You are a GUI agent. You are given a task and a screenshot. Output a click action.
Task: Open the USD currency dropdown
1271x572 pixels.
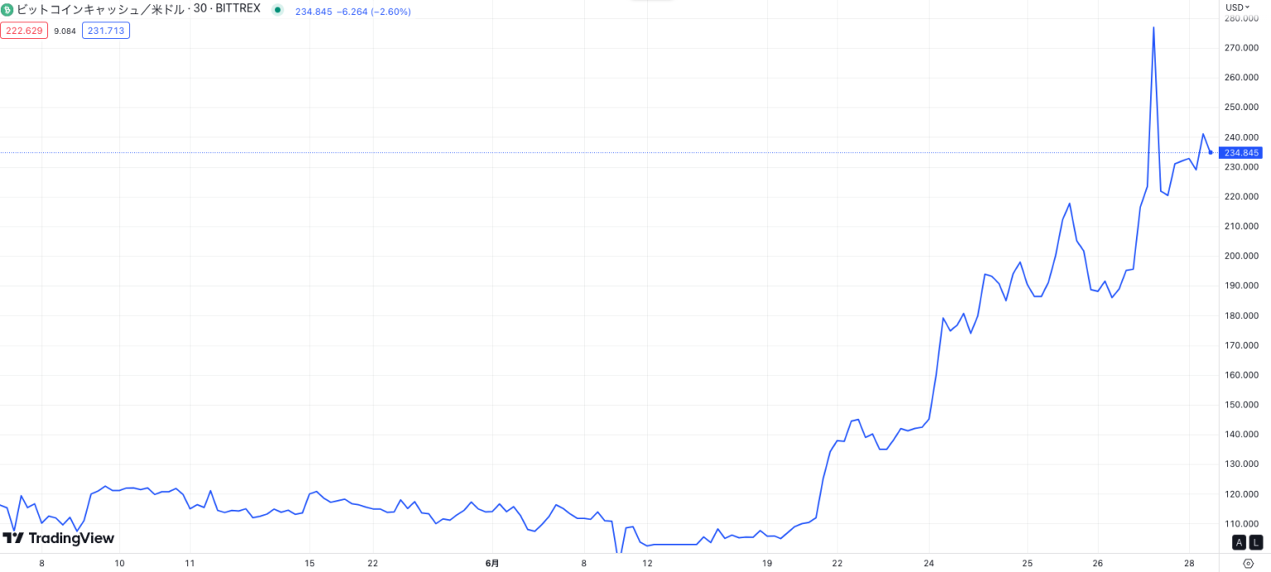click(1237, 7)
